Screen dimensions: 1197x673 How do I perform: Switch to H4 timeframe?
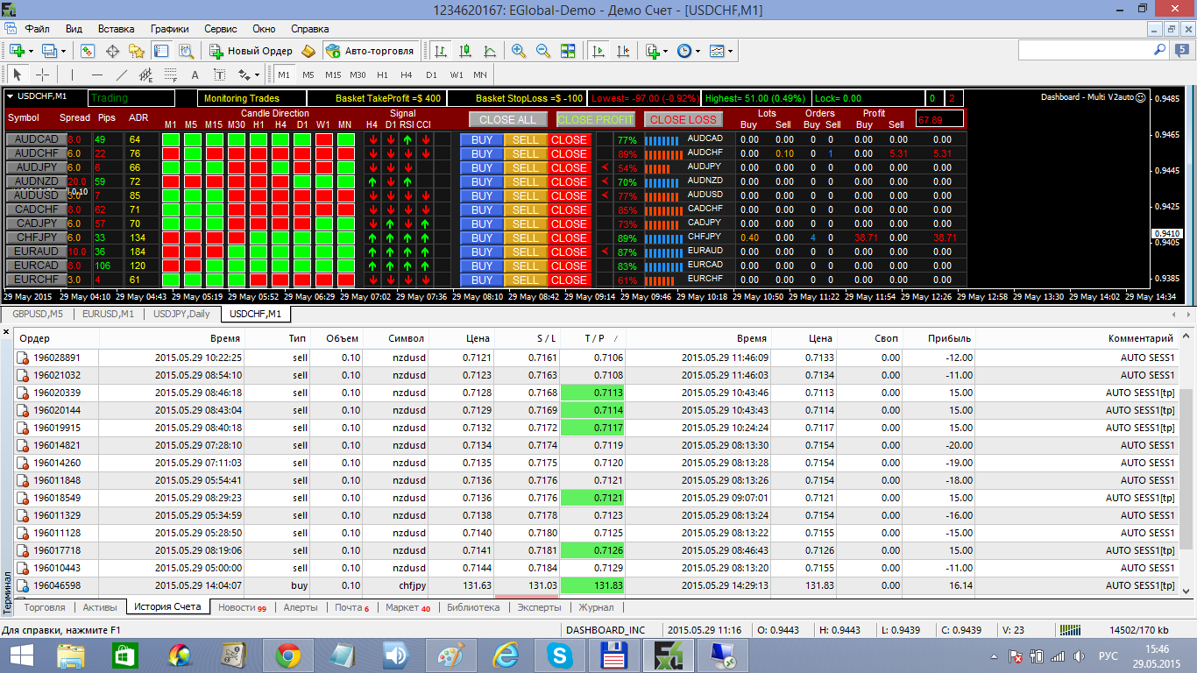coord(407,74)
